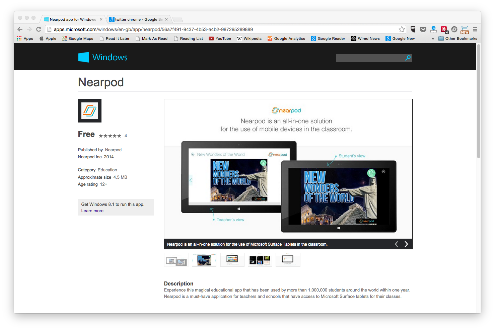Bookmark this page with the star icon
This screenshot has height=330, width=495.
[402, 29]
